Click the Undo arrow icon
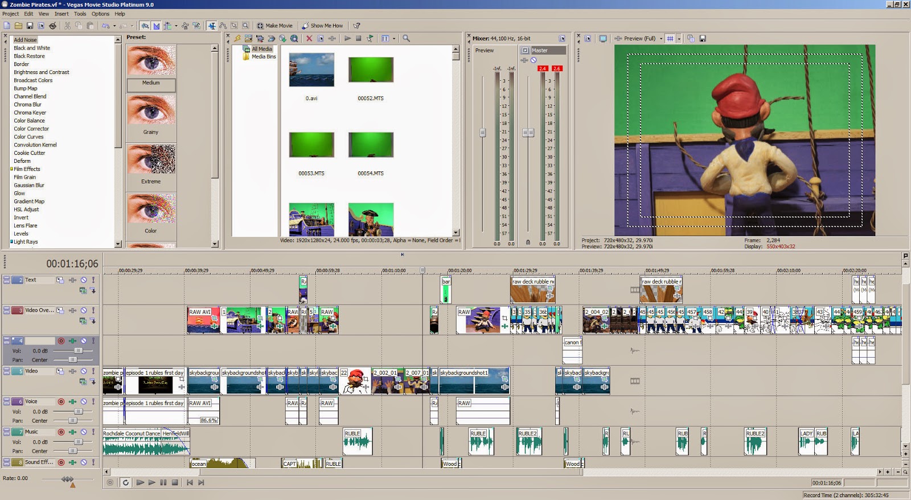Screen dimensions: 911x500 pos(105,26)
